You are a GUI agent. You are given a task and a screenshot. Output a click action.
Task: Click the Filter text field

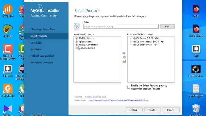121,26
